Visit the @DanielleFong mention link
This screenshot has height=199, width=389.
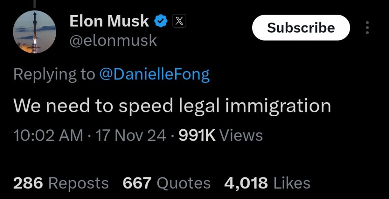[x=154, y=75]
